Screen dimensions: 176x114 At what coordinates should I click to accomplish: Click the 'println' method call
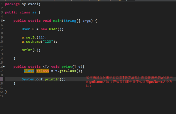point(52,79)
